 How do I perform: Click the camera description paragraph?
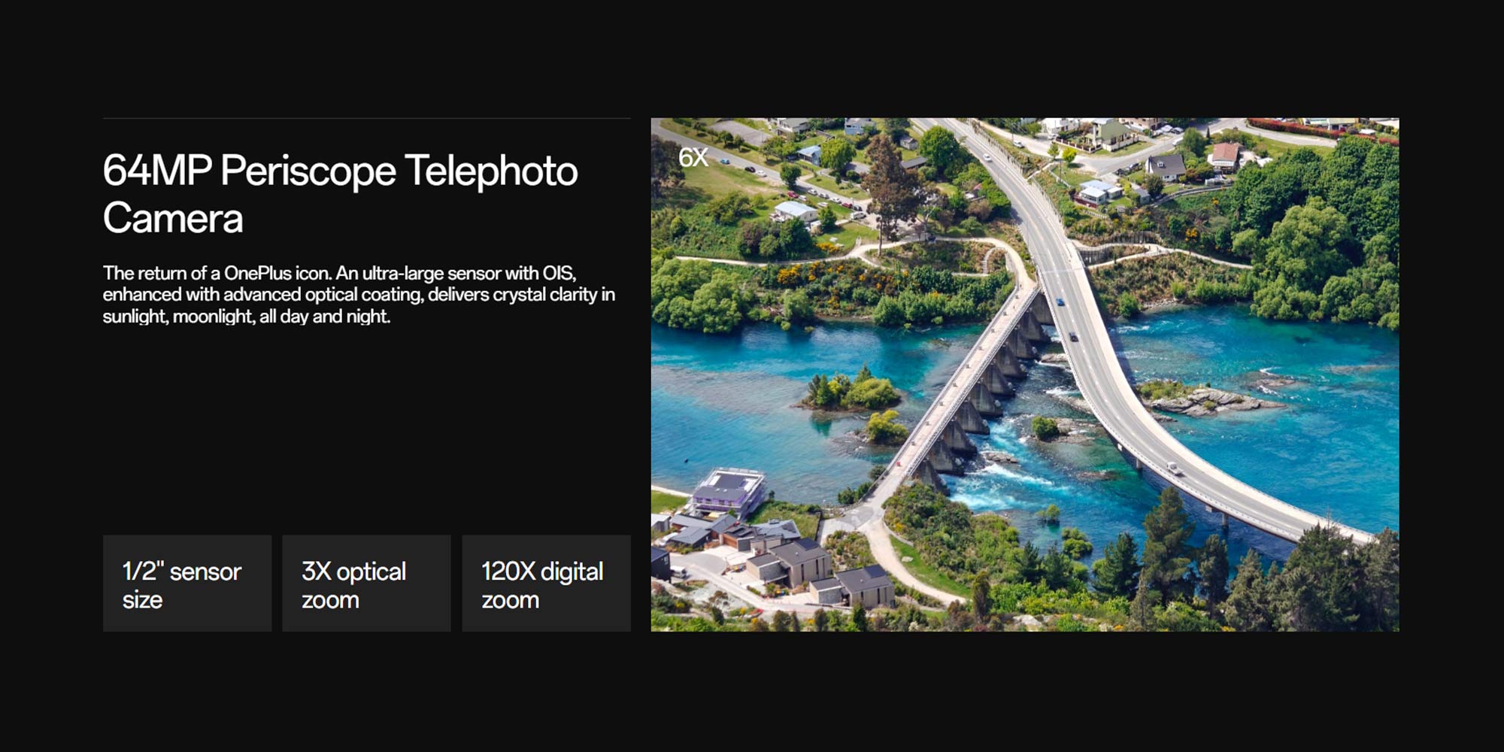(x=359, y=295)
